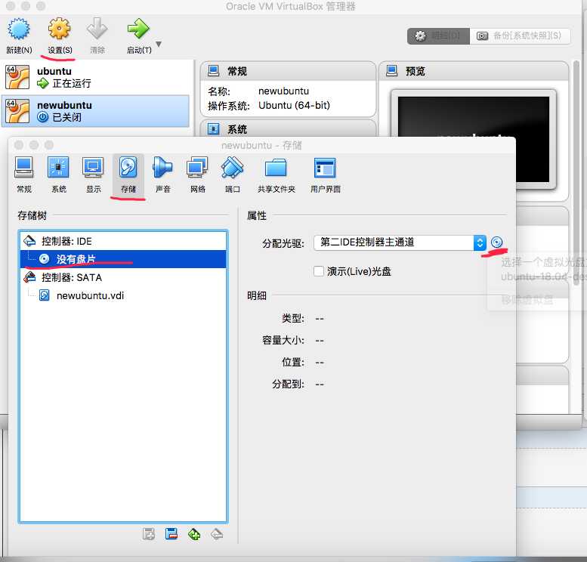This screenshot has height=562, width=587.
Task: Click the System (系统) section header in manager
Action: (288, 129)
